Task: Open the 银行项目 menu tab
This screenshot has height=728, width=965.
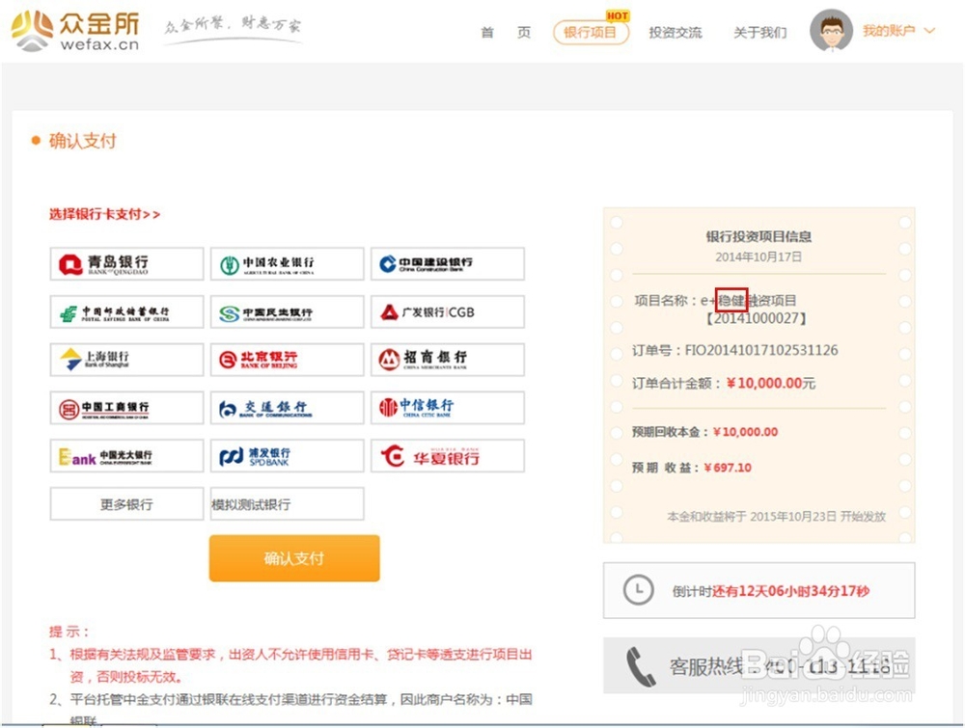Action: pyautogui.click(x=591, y=32)
